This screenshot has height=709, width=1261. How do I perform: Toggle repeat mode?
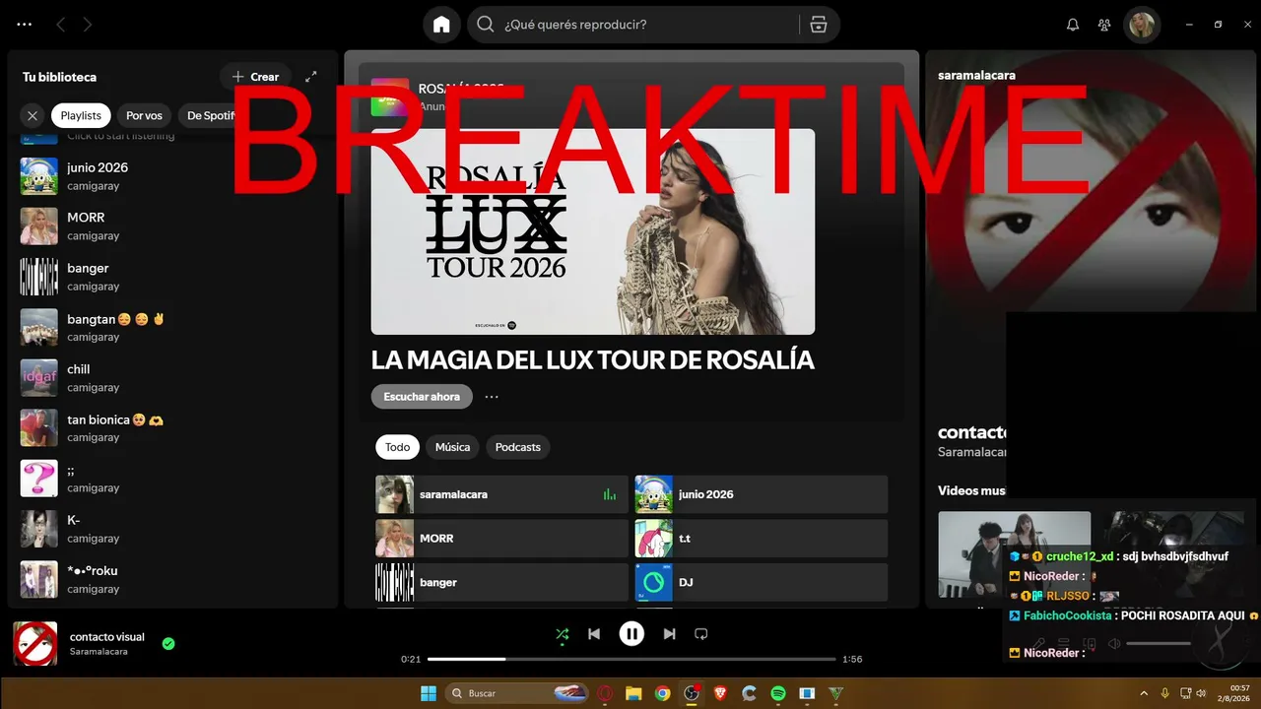coord(701,634)
